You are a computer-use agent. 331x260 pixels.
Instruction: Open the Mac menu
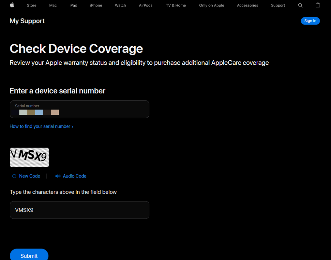53,5
